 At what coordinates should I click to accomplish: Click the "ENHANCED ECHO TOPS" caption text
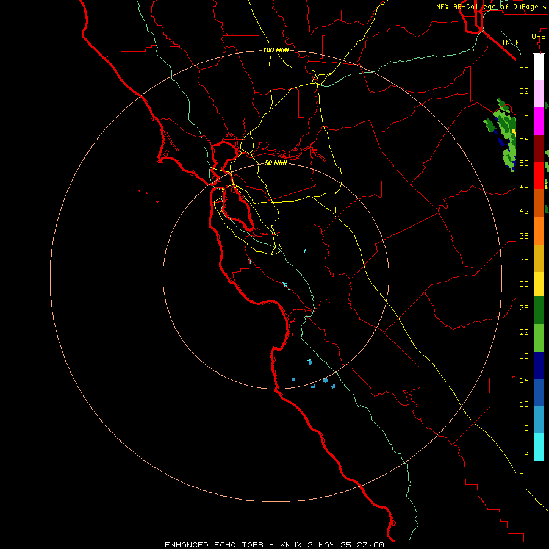point(214,545)
